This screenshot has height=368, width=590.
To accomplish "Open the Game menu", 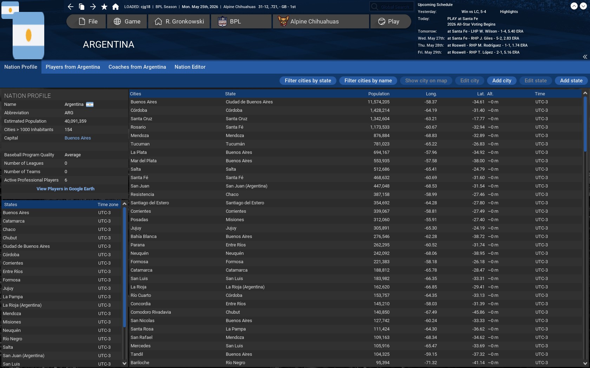I will (x=127, y=21).
